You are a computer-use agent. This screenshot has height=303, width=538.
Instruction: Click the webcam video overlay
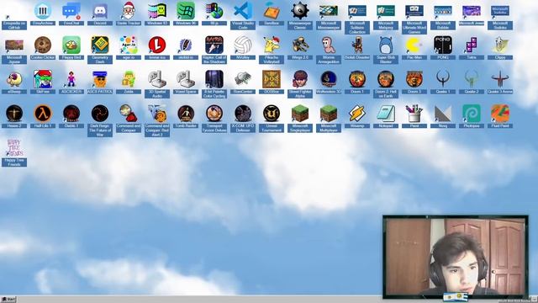tap(456, 257)
